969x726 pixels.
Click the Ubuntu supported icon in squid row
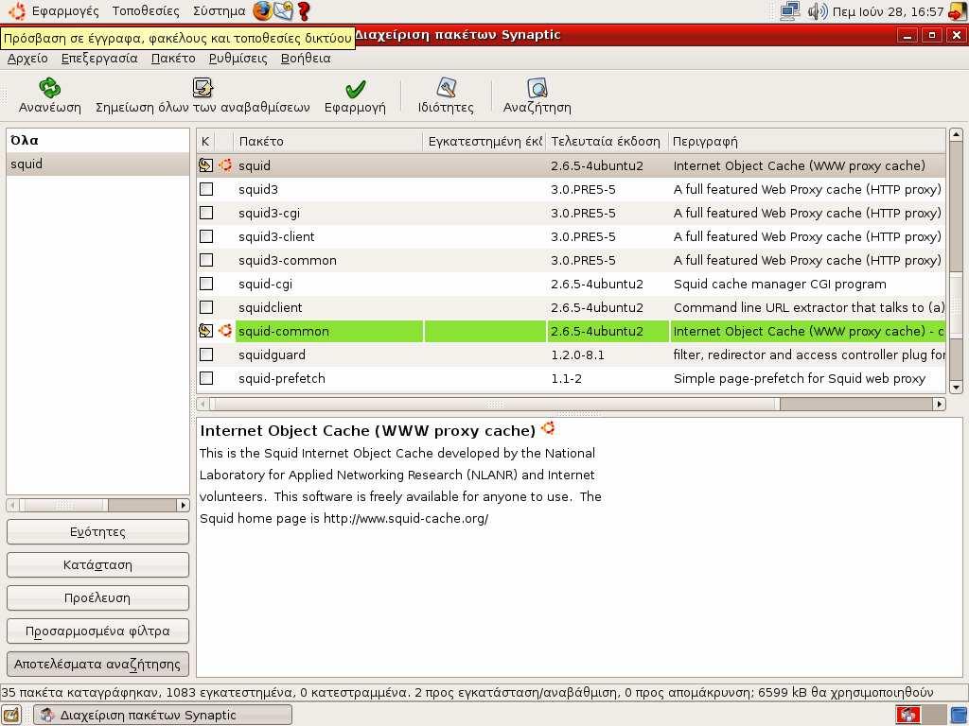pos(225,164)
